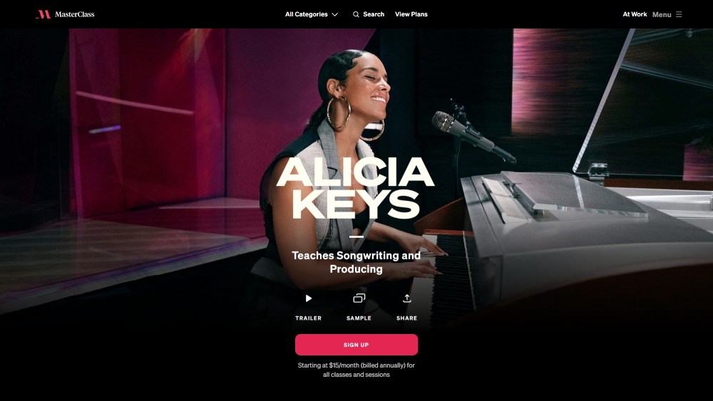Click the upload-arrow Share icon
Viewport: 713px width, 401px height.
point(407,298)
